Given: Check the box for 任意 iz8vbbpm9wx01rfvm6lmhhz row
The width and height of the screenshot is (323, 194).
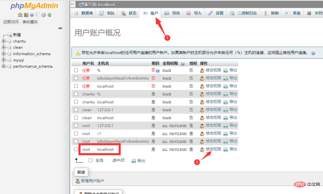Looking at the screenshot, I should point(76,78).
